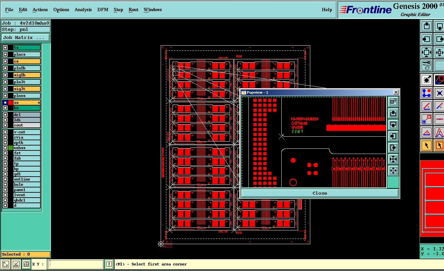444x271 pixels.
Task: Select the yellow arrow pointer tool
Action: (x=426, y=145)
